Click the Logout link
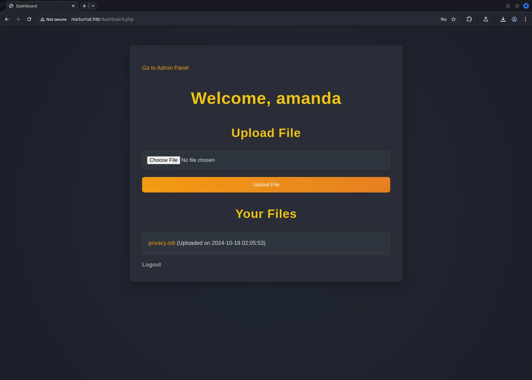Image resolution: width=532 pixels, height=380 pixels. 151,265
